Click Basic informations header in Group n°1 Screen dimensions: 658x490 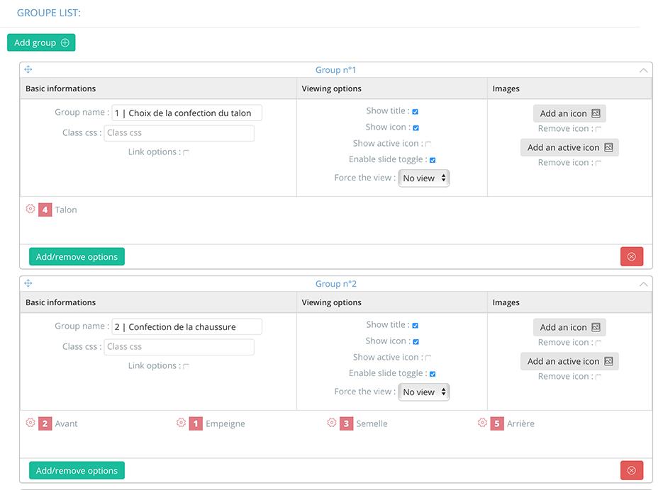coord(60,89)
